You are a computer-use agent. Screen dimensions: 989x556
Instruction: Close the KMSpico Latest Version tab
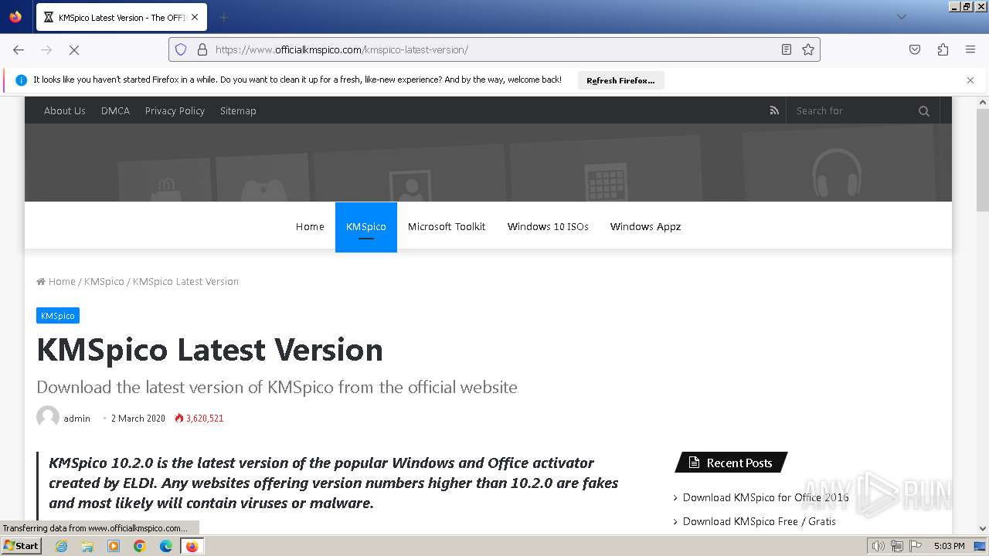(195, 17)
